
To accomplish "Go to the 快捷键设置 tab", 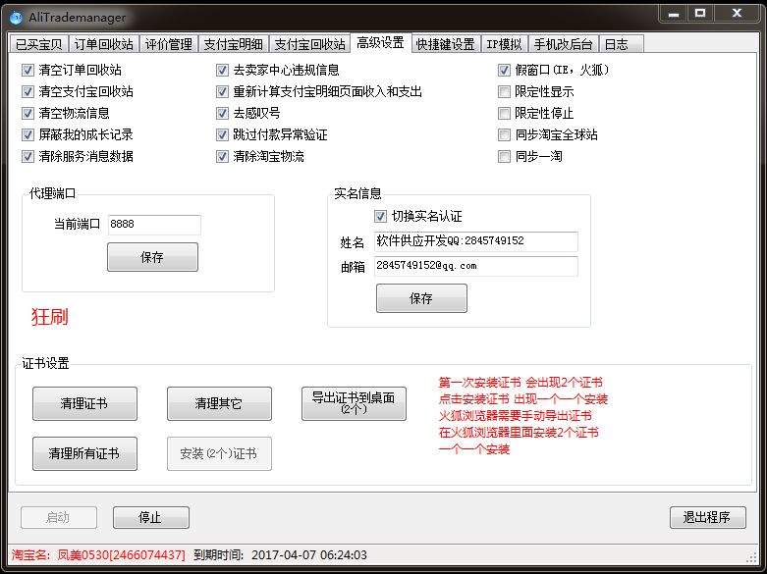I will (x=446, y=44).
